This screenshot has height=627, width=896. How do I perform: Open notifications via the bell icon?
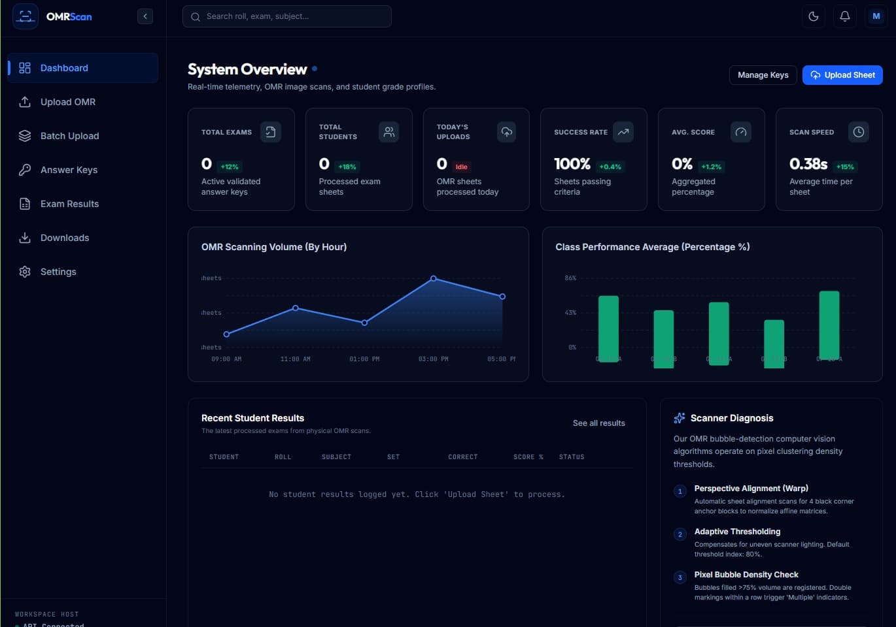(x=845, y=16)
